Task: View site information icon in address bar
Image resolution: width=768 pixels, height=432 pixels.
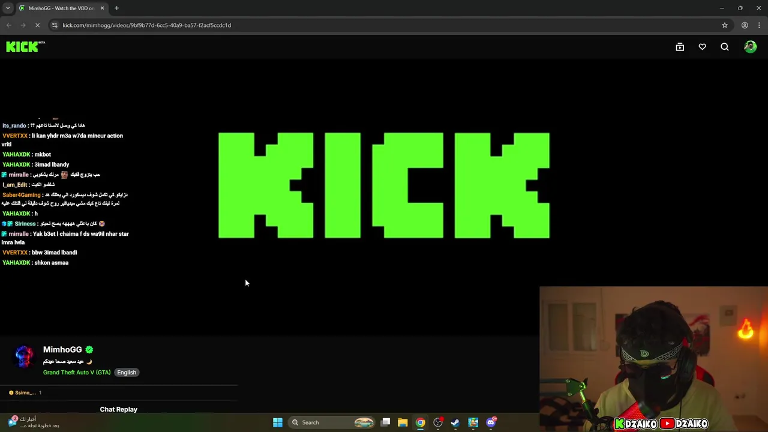Action: point(55,25)
